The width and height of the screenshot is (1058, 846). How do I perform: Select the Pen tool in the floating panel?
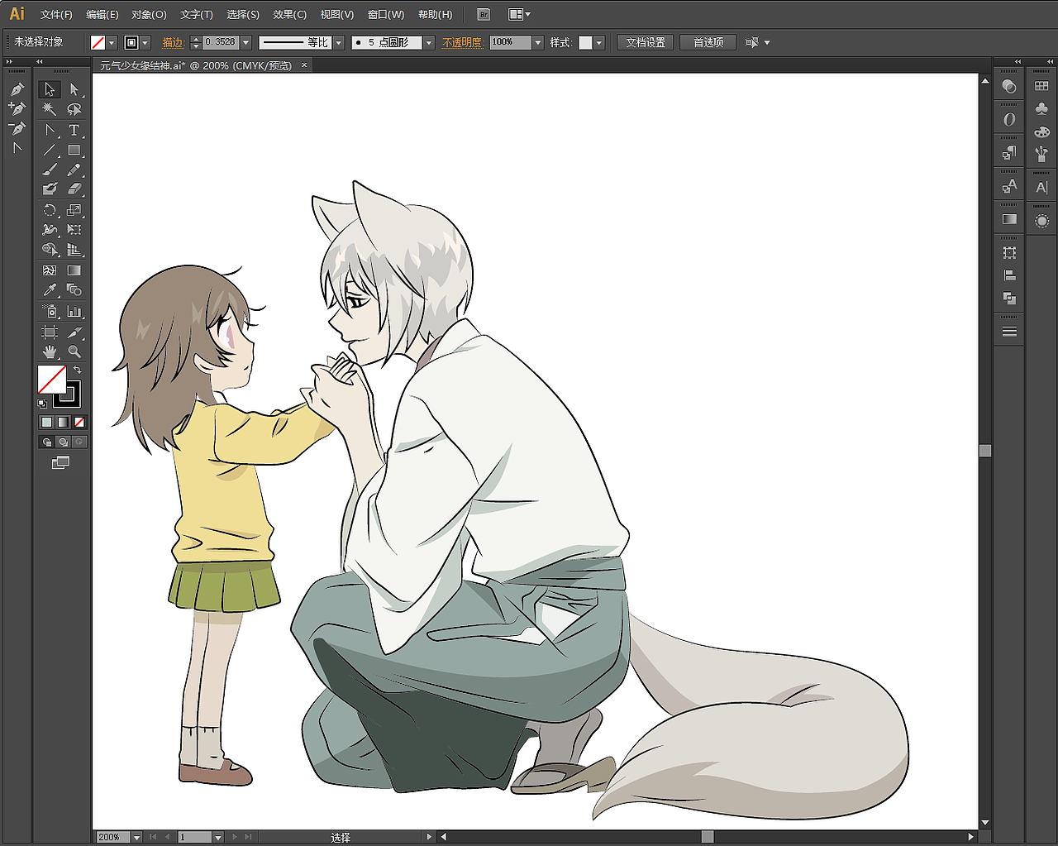pyautogui.click(x=17, y=89)
